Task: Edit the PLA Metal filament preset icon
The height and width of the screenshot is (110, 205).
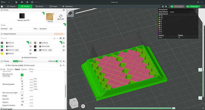Action: [x=64, y=43]
